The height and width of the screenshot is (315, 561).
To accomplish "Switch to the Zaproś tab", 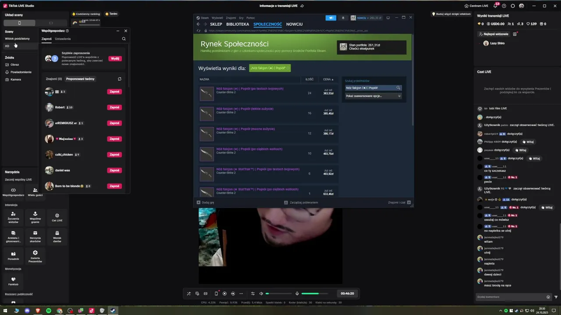I will click(46, 39).
